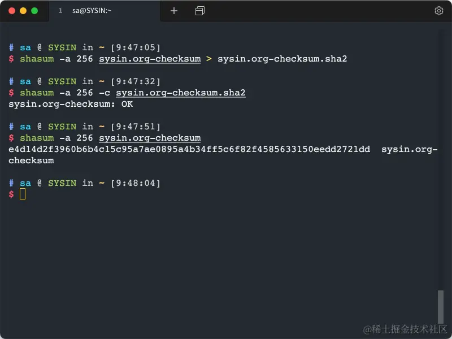Click underlined sysin.org-checksum.sha2 in the -c command
Screen dimensions: 452x339
[x=181, y=93]
